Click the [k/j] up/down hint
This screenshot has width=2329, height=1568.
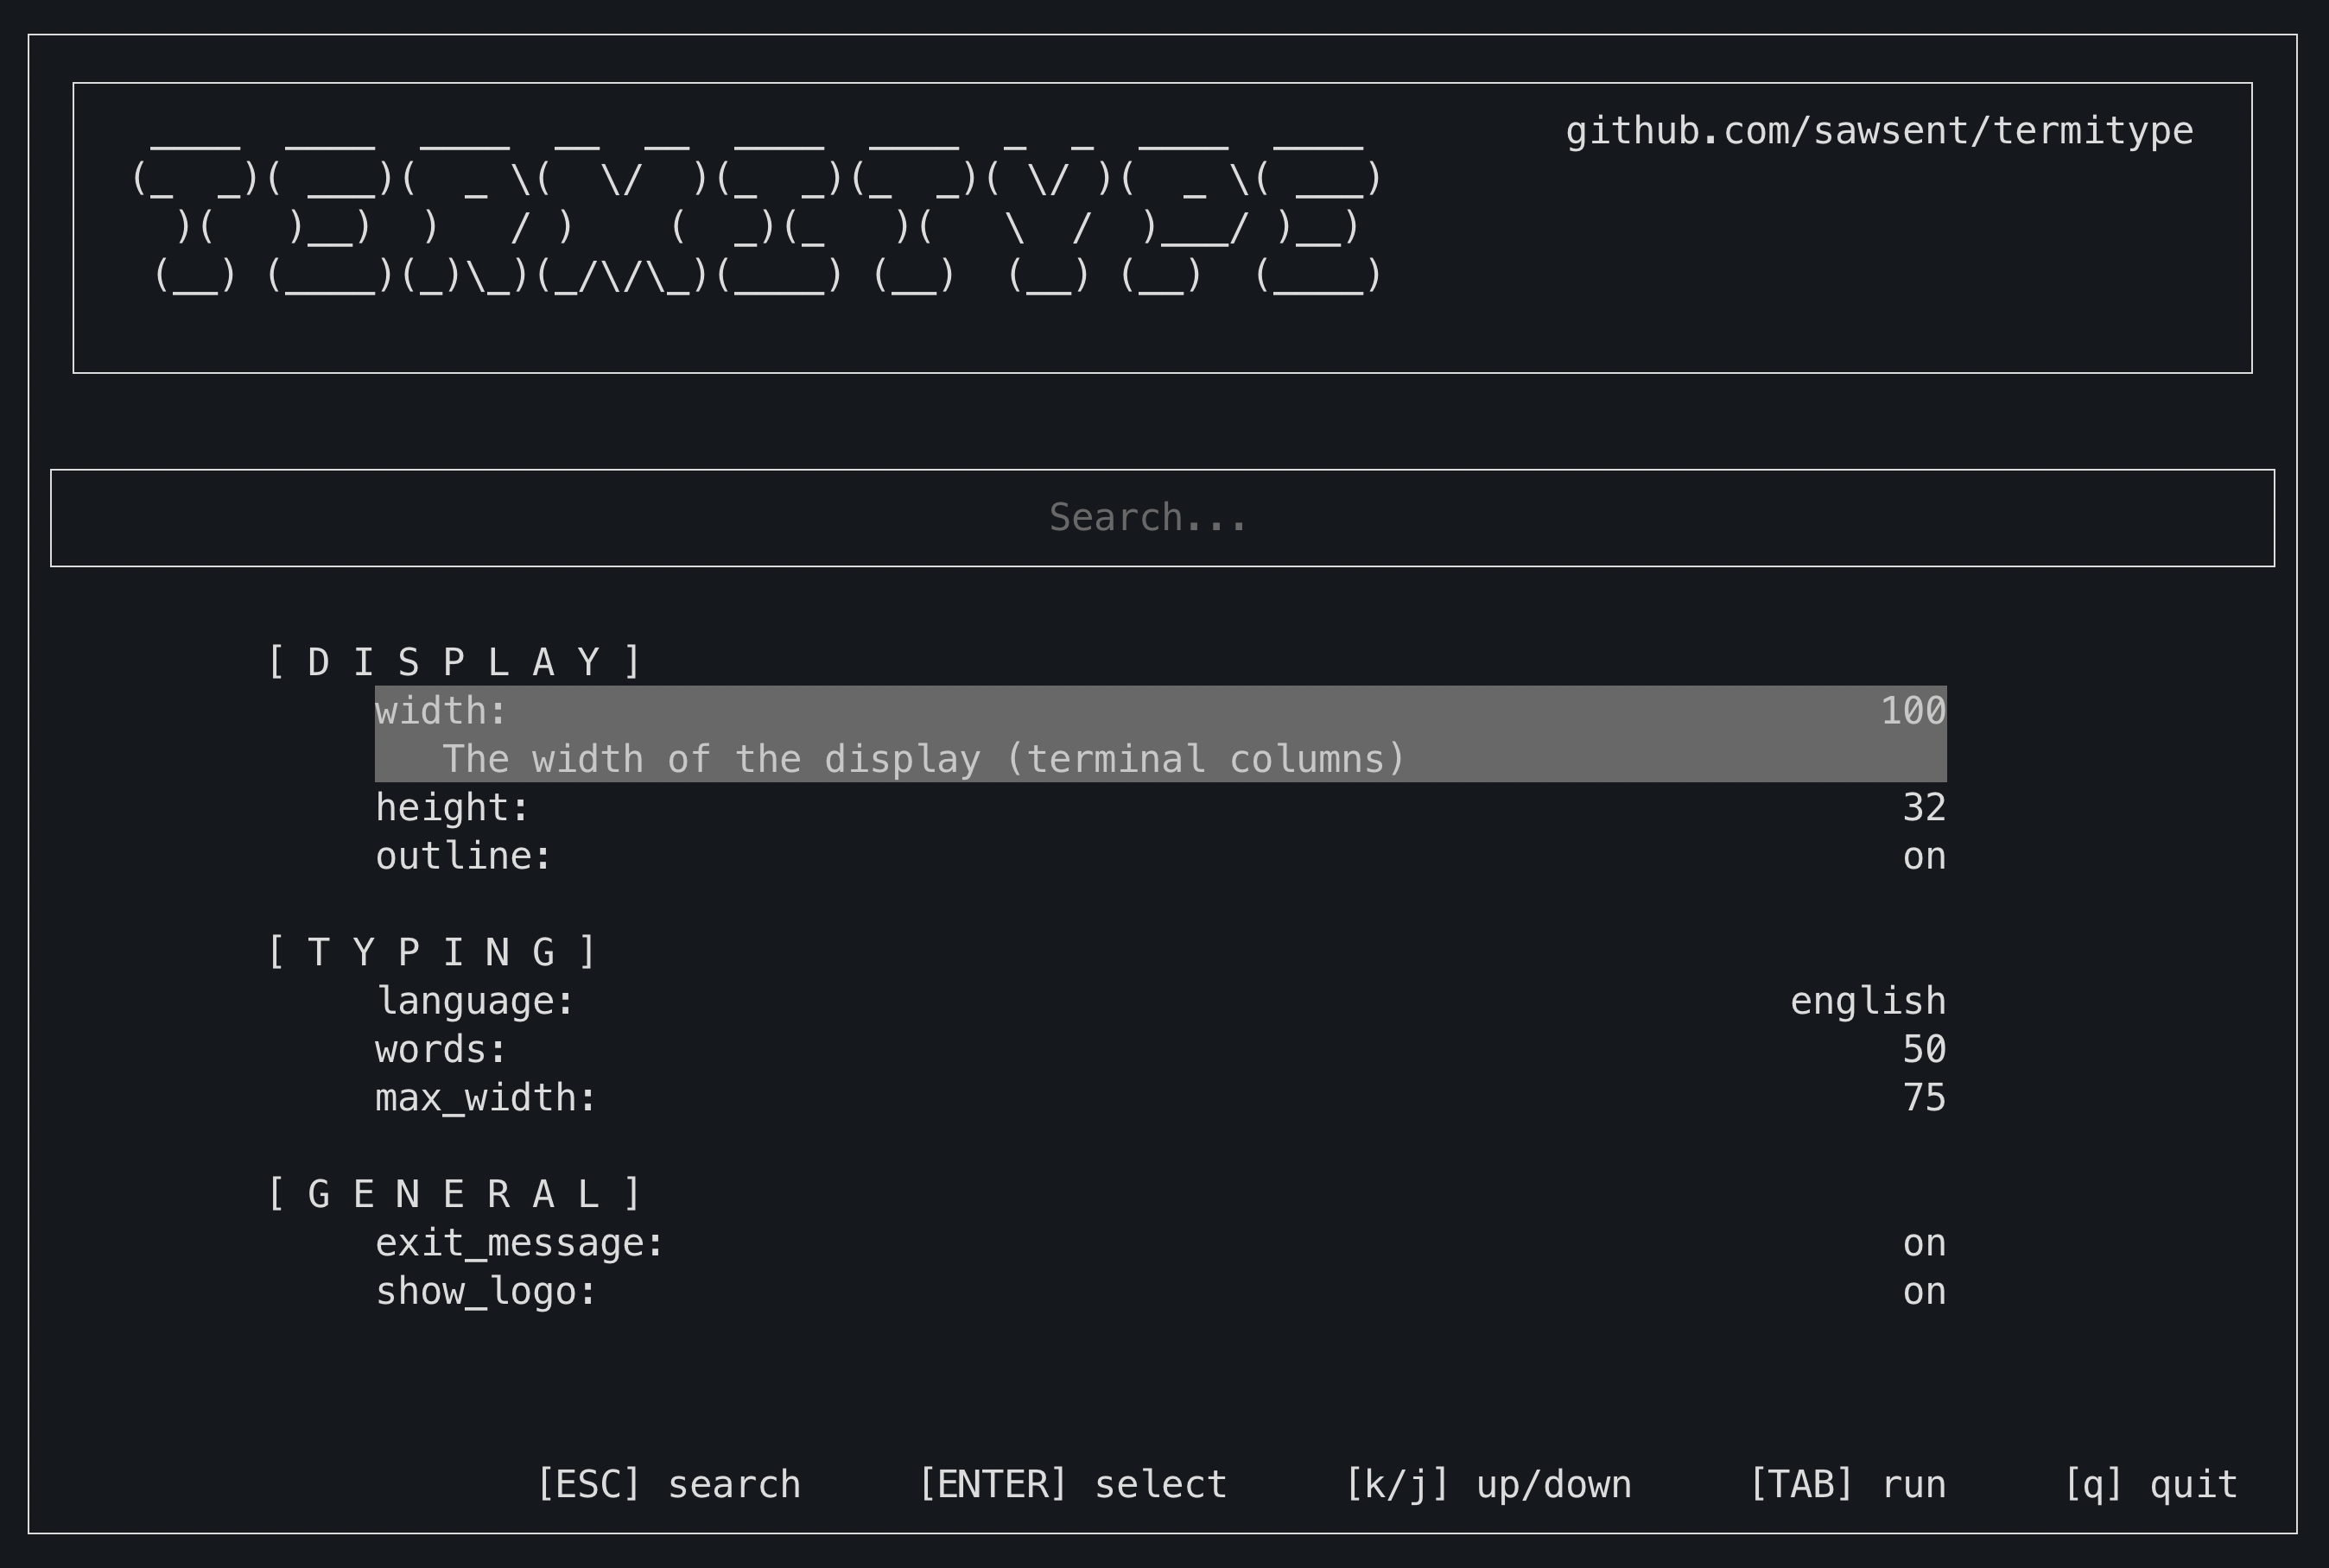[1488, 1485]
